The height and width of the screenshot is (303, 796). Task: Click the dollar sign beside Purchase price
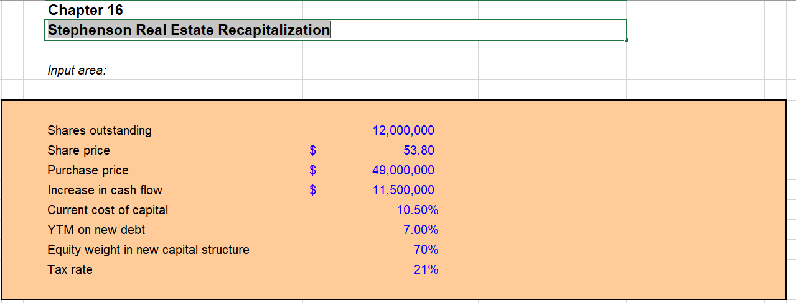pyautogui.click(x=314, y=170)
